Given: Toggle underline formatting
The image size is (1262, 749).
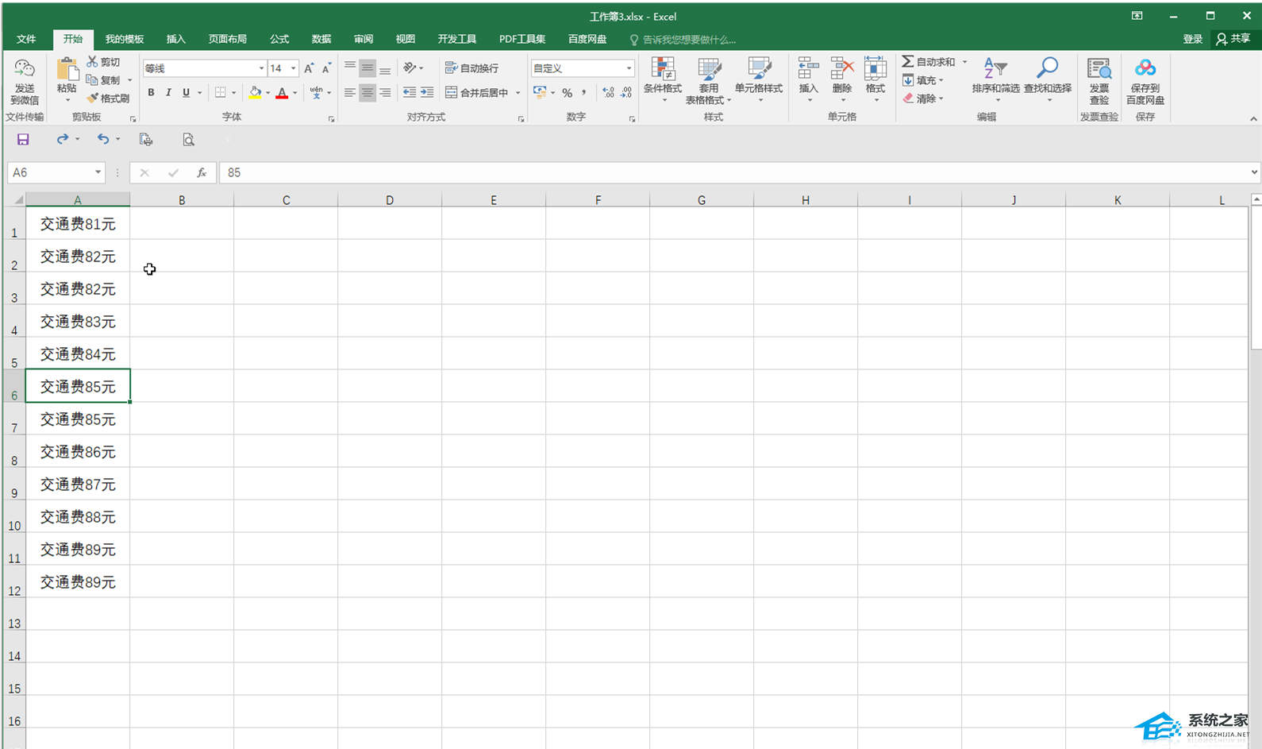Looking at the screenshot, I should 186,93.
